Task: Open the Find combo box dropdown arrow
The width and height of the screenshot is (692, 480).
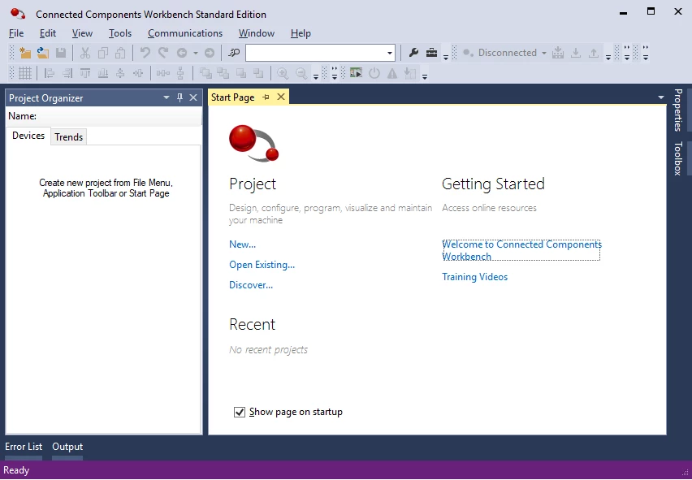Action: tap(389, 53)
